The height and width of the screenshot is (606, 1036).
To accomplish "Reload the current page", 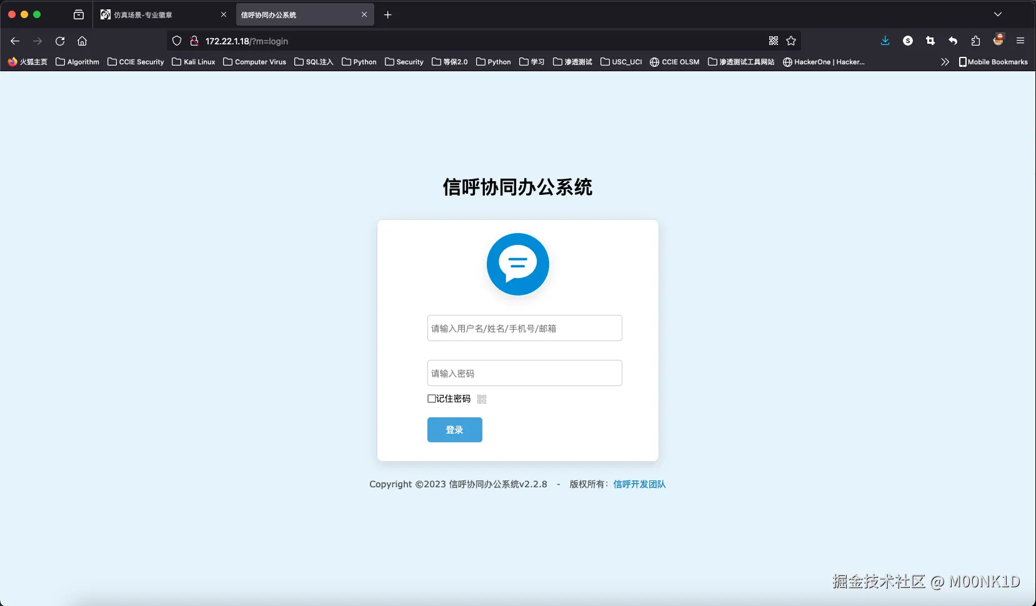I will (x=60, y=41).
